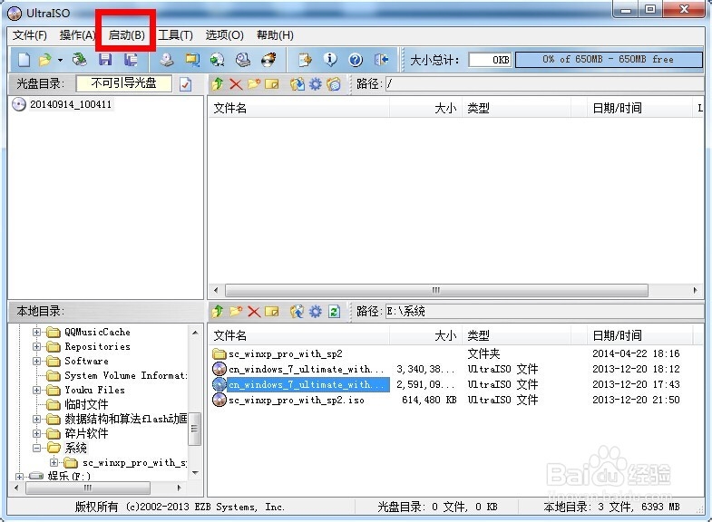
Task: Click the New Folder icon in disc pane toolbar
Action: 254,84
